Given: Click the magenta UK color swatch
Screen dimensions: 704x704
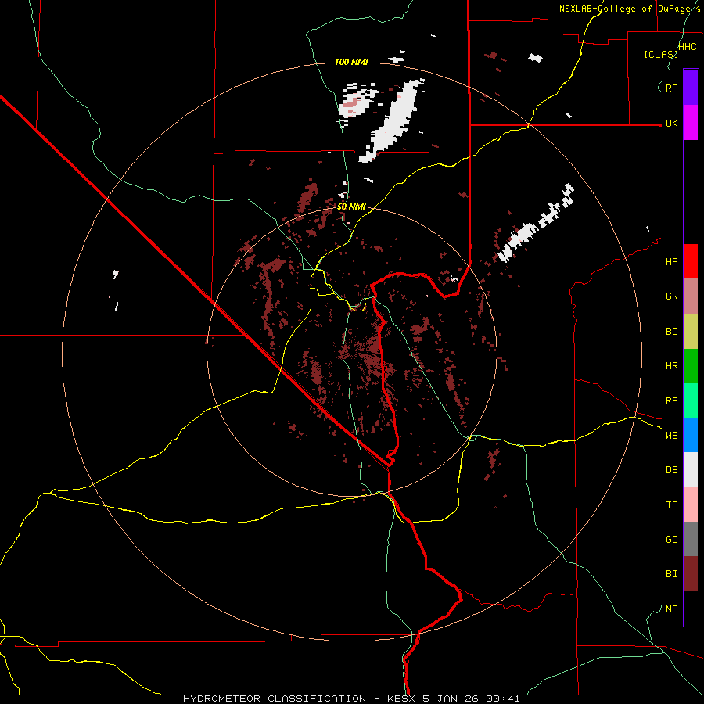Looking at the screenshot, I should (x=691, y=122).
